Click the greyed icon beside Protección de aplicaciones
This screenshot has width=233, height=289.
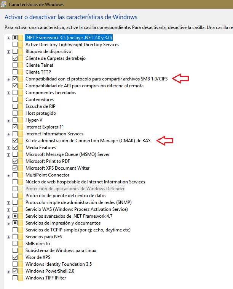[x=21, y=189]
